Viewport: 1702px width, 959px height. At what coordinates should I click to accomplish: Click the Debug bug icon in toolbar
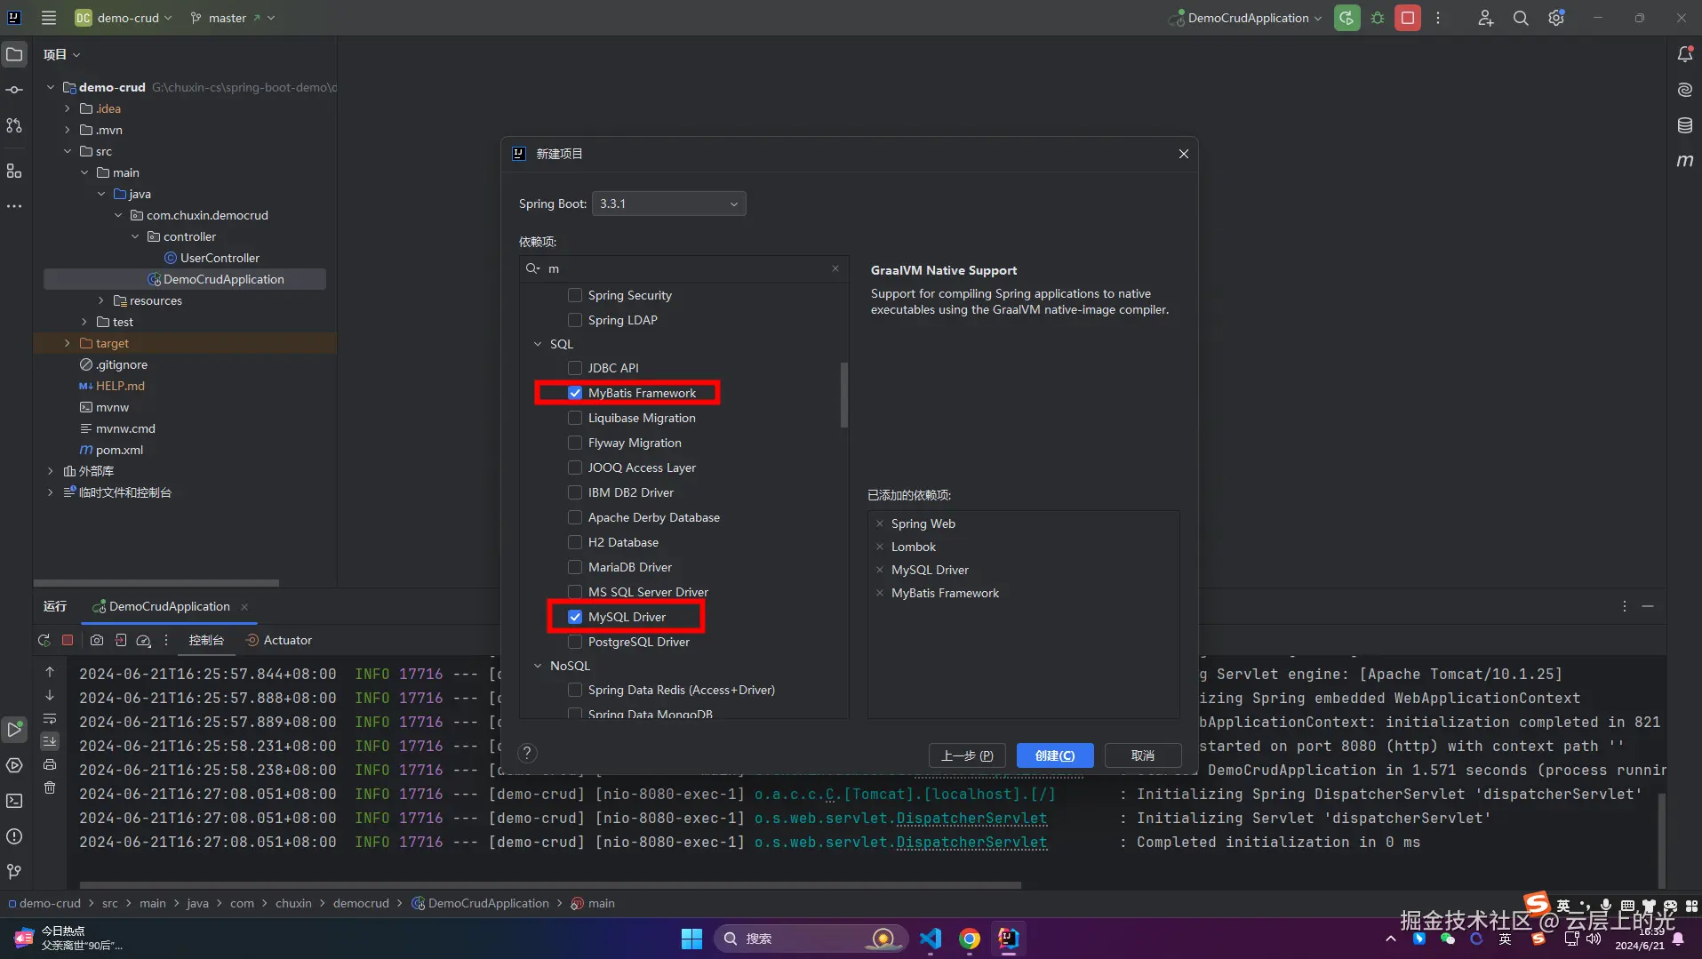pos(1378,18)
